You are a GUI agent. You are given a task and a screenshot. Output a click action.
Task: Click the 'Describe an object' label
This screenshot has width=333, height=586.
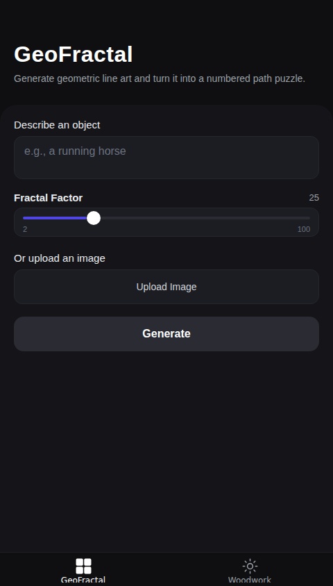57,125
